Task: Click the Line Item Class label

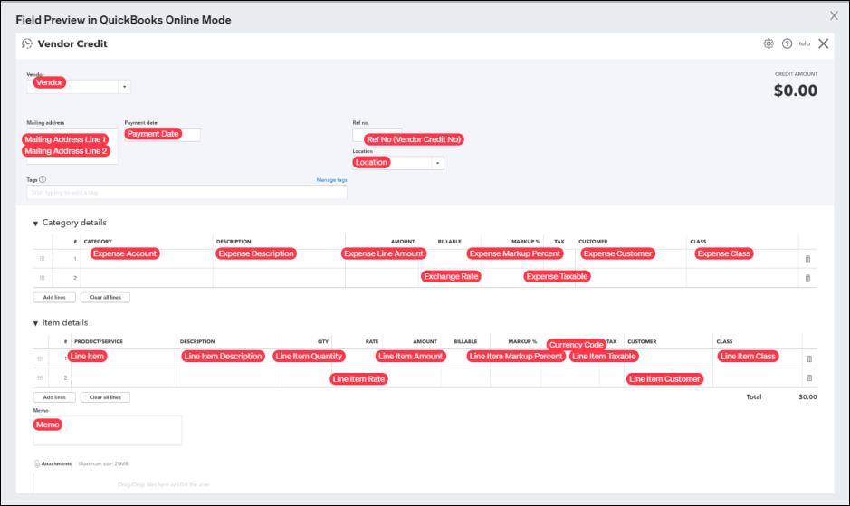Action: click(x=748, y=356)
